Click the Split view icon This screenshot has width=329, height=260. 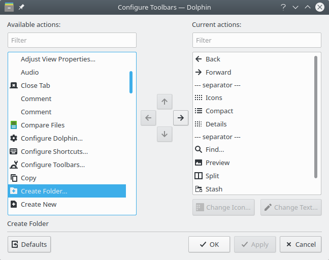199,176
